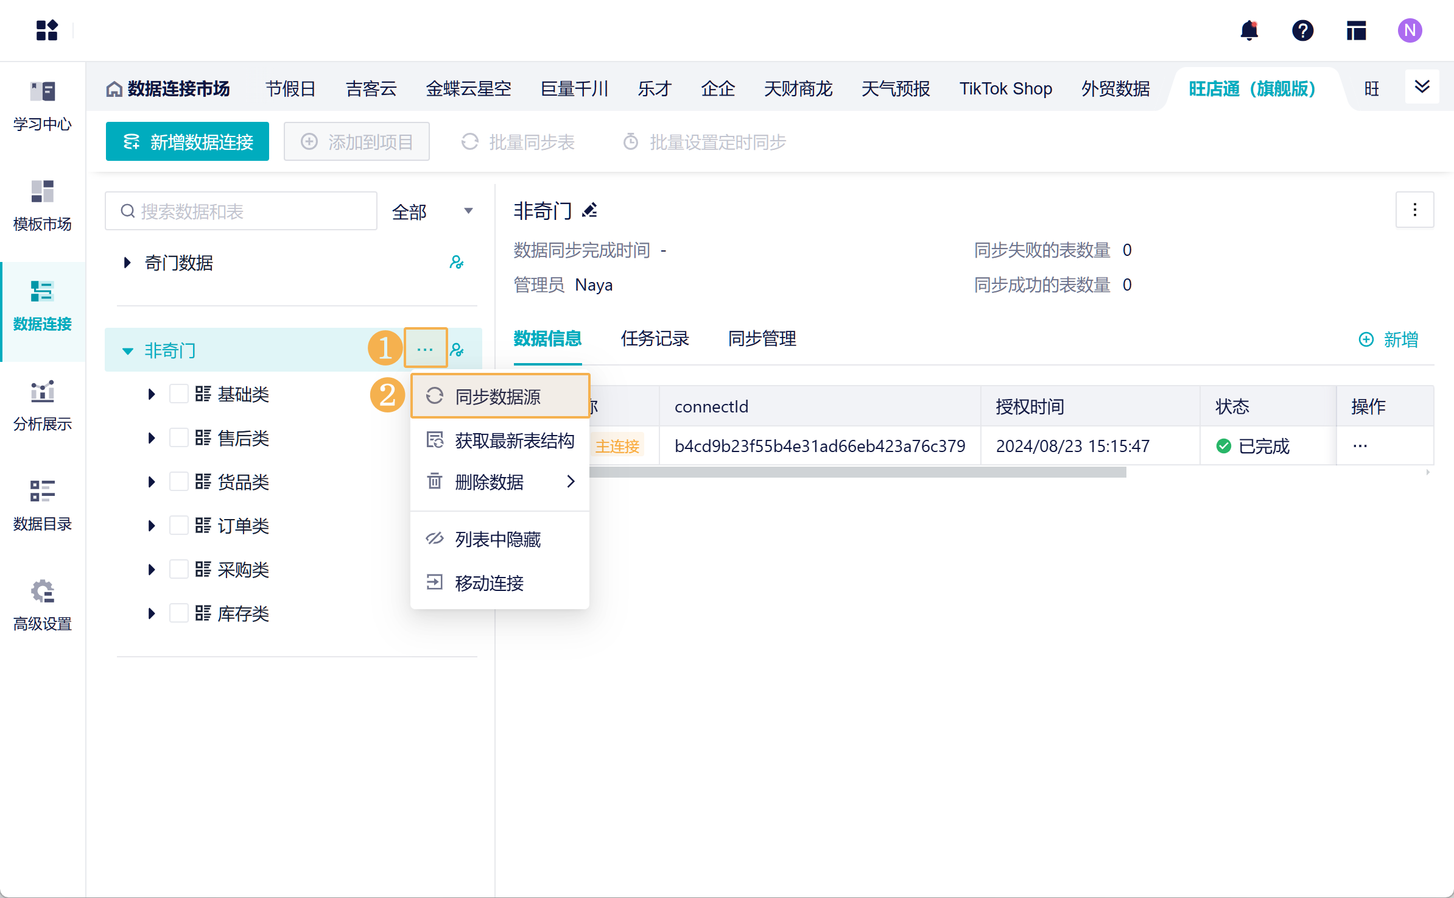This screenshot has width=1454, height=898.
Task: Click the 库存类 table group icon
Action: pyautogui.click(x=203, y=613)
